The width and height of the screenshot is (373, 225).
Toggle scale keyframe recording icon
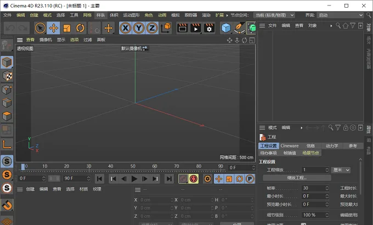229,179
